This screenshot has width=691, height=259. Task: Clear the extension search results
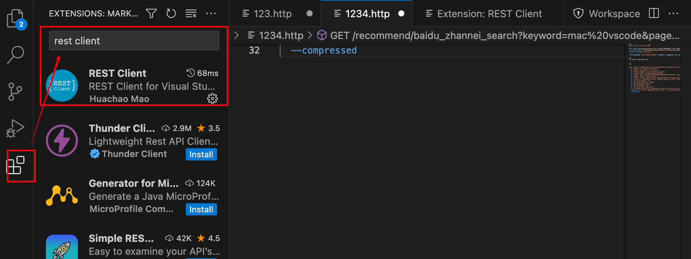(191, 13)
